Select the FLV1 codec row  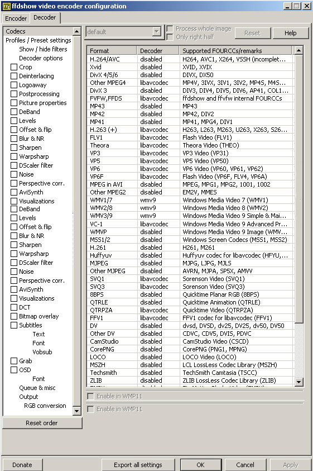[190, 137]
